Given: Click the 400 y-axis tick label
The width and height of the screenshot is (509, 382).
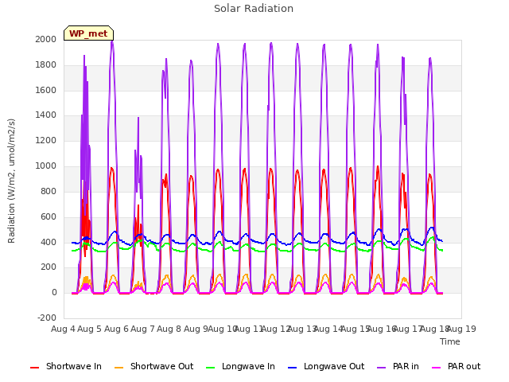Looking at the screenshot, I should pyautogui.click(x=49, y=242).
